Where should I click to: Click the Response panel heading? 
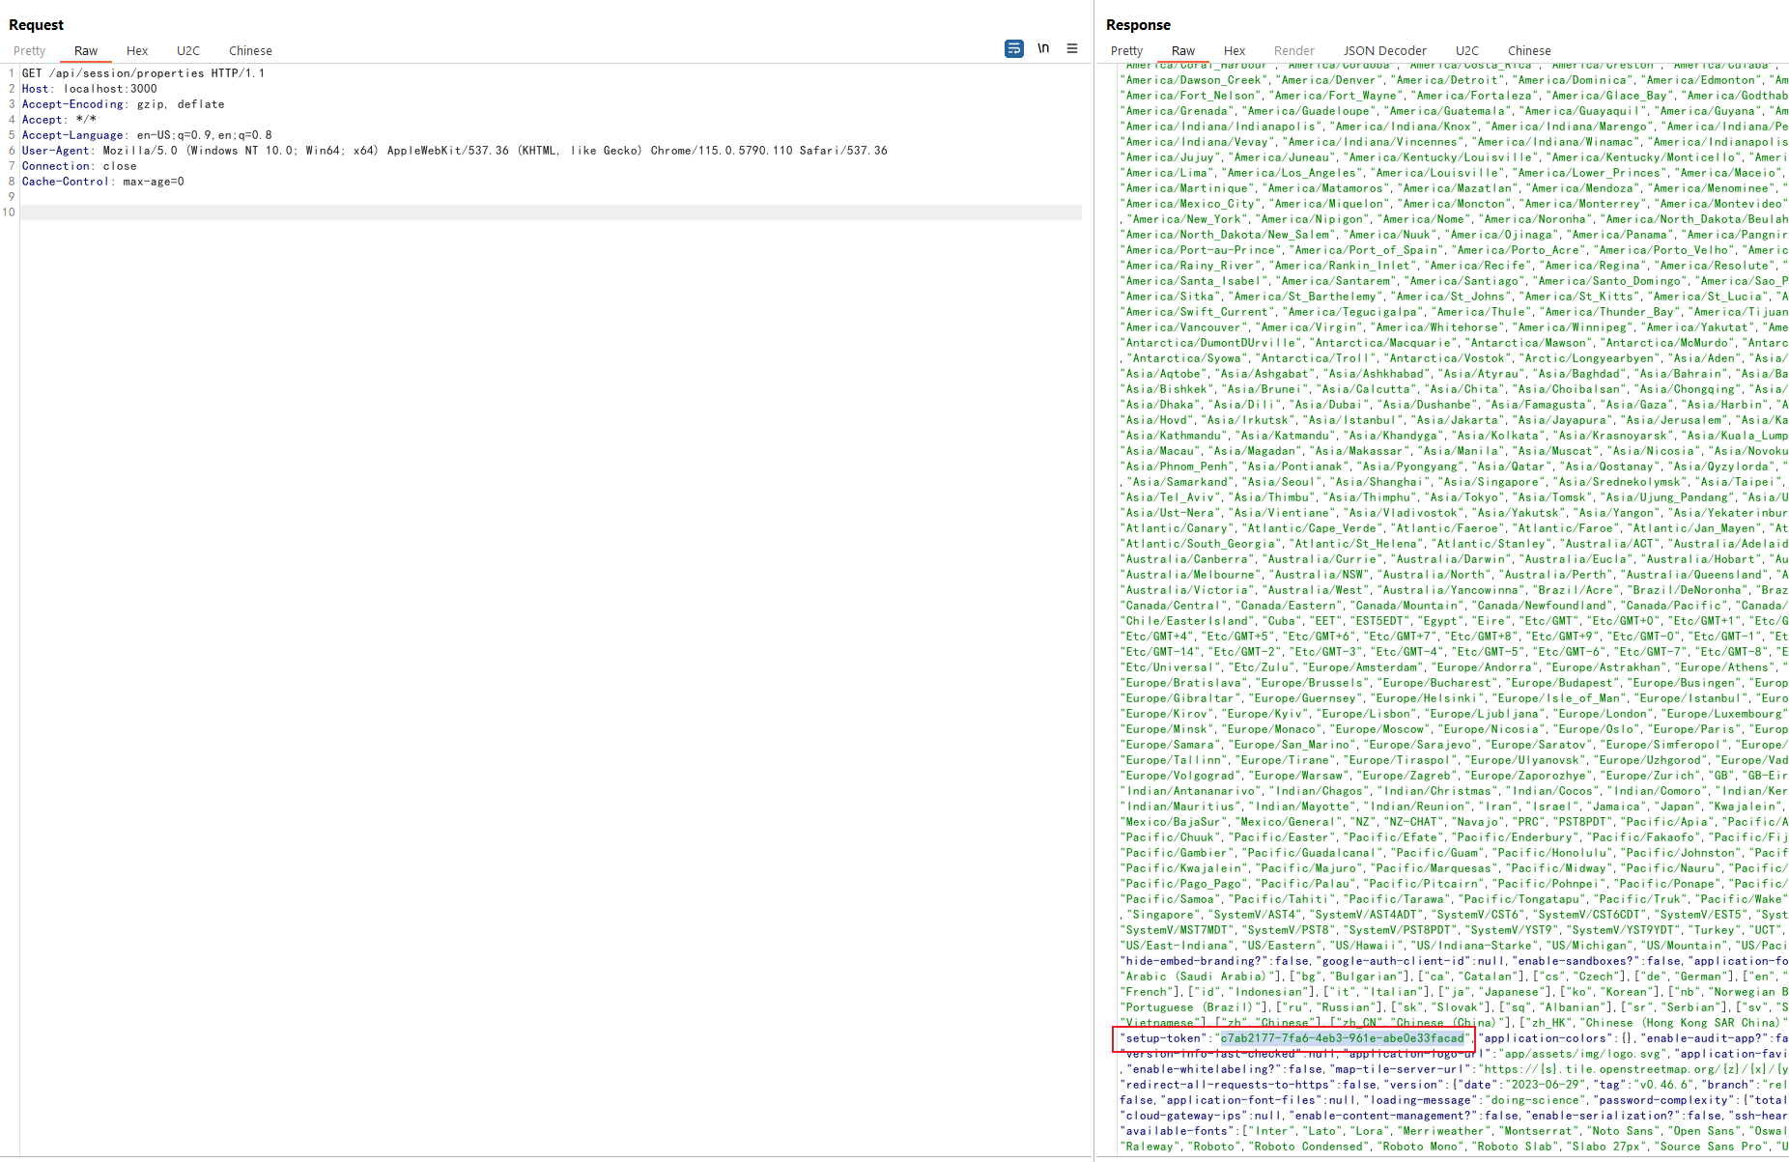[x=1138, y=25]
